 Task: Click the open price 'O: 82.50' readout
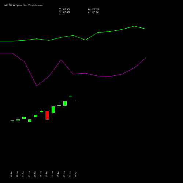(x=64, y=12)
